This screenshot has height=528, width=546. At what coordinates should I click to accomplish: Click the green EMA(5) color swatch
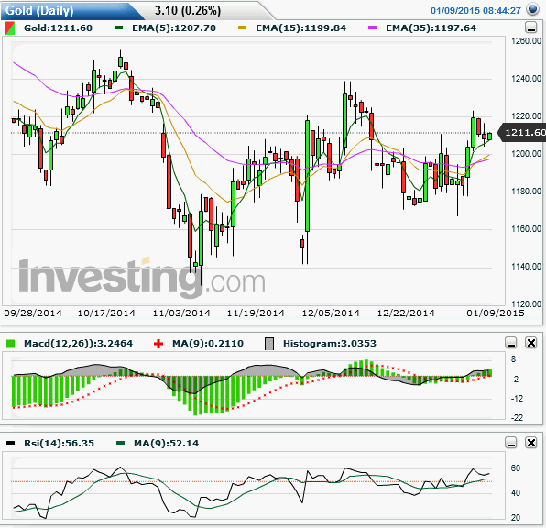point(119,27)
